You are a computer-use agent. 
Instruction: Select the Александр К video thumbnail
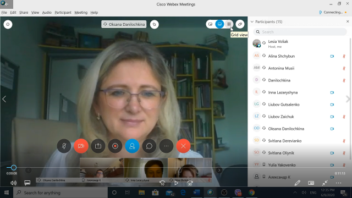coord(102,170)
